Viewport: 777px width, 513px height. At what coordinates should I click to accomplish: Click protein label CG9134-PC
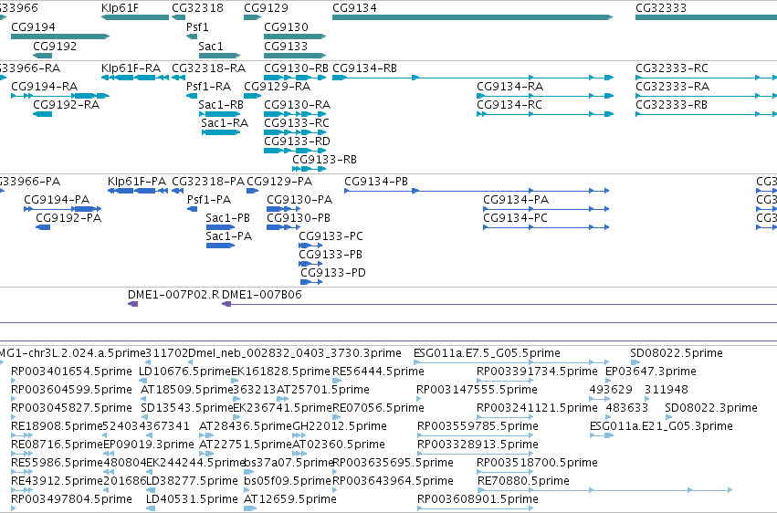click(x=515, y=218)
